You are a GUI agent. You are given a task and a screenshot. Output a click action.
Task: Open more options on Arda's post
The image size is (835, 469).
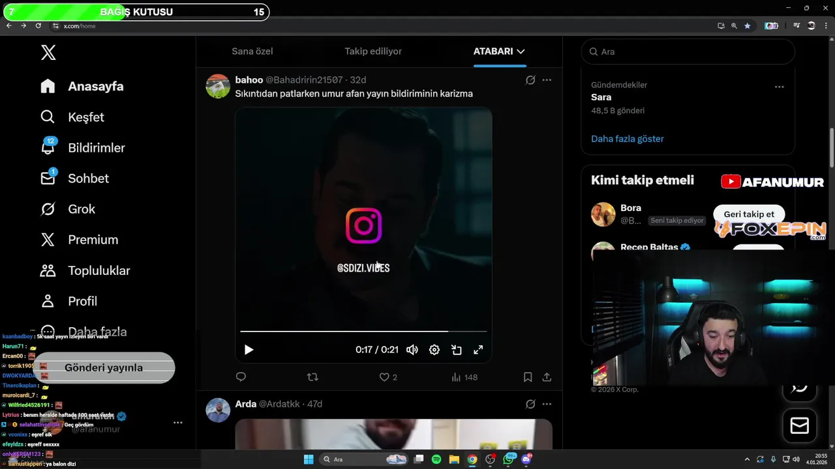(547, 404)
